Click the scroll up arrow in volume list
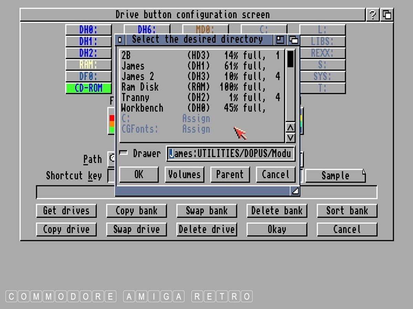 click(290, 128)
